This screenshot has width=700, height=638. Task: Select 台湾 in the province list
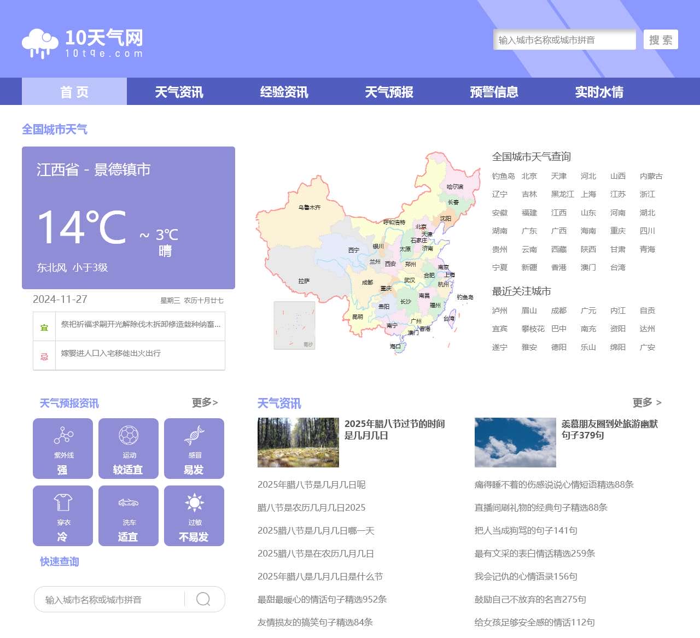618,267
